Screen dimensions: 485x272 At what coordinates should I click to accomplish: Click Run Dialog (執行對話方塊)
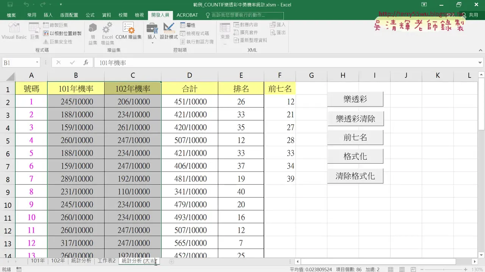(x=197, y=42)
